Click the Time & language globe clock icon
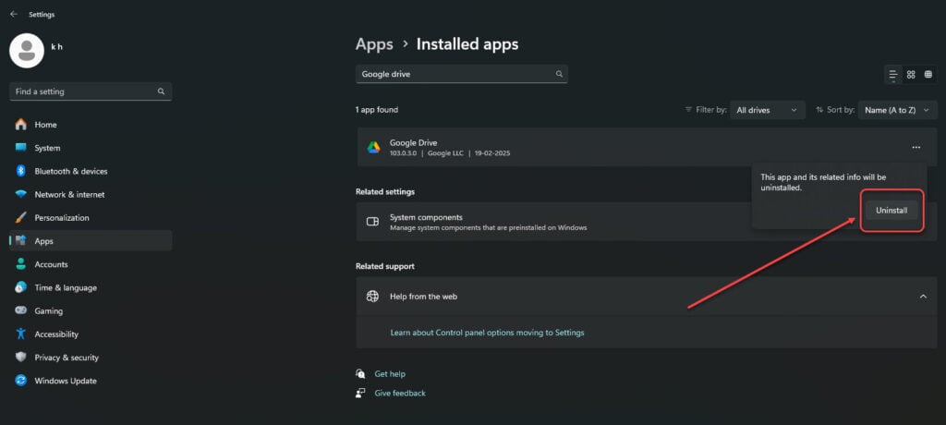The height and width of the screenshot is (425, 946). coord(21,288)
